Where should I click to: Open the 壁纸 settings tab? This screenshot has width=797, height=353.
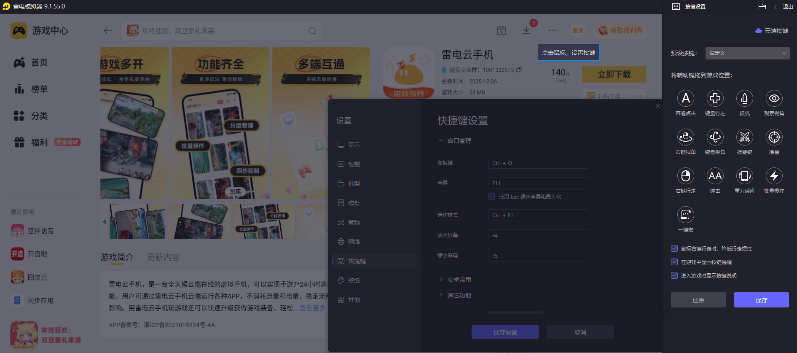click(x=374, y=280)
